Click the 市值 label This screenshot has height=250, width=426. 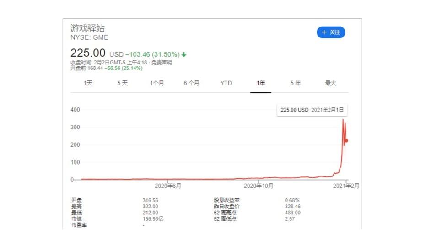[x=76, y=219]
